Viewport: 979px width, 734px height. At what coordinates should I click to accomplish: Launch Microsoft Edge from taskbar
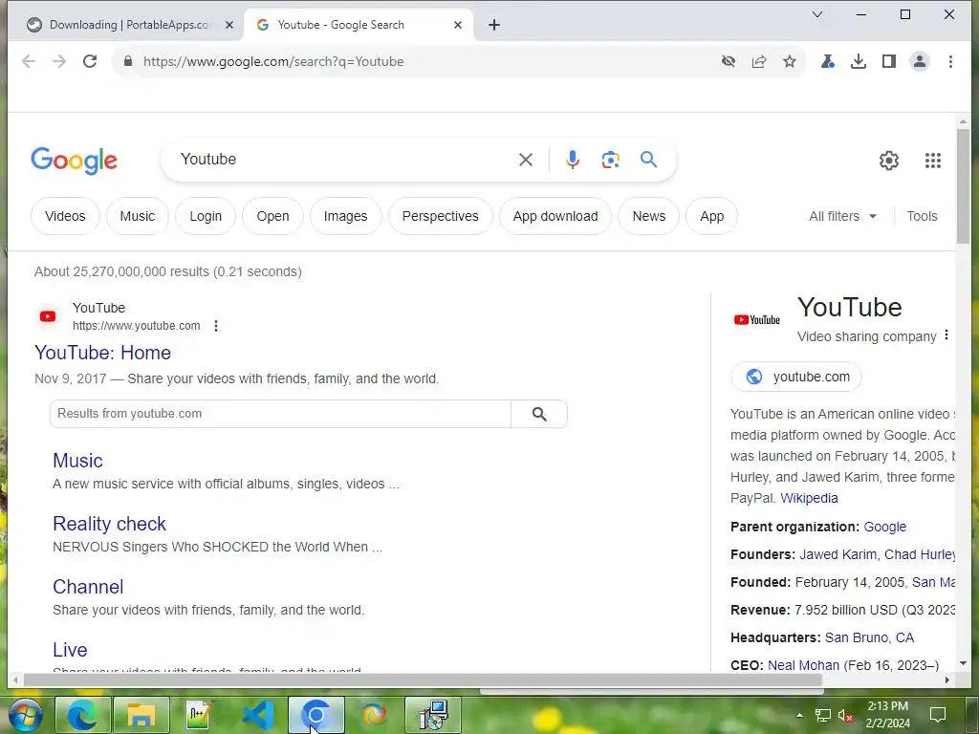(83, 715)
